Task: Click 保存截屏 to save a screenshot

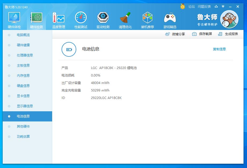Action: pyautogui.click(x=202, y=34)
